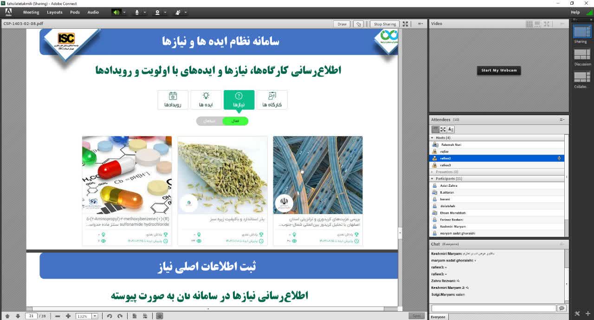Open the Meeting menu
The width and height of the screenshot is (594, 320).
[31, 12]
